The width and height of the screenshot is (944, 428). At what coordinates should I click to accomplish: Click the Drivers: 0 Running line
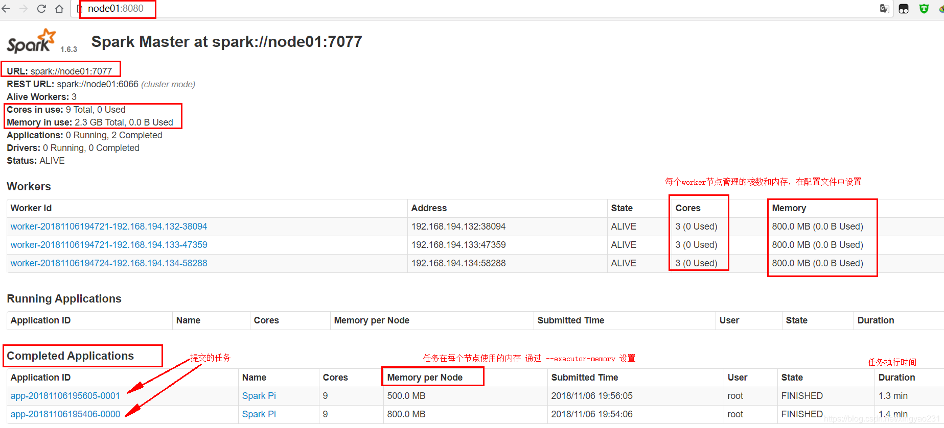[x=73, y=148]
